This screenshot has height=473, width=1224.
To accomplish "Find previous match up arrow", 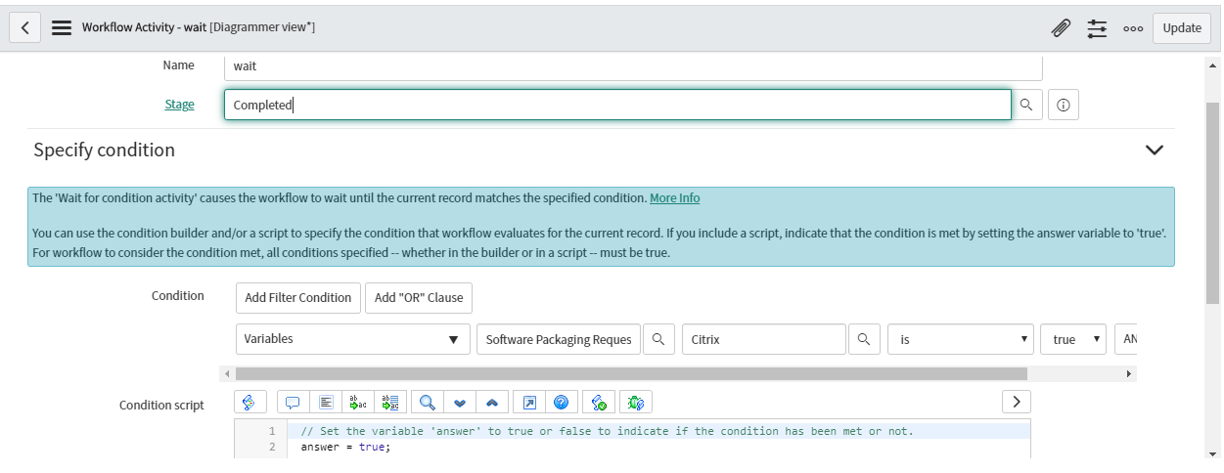I will 492,402.
